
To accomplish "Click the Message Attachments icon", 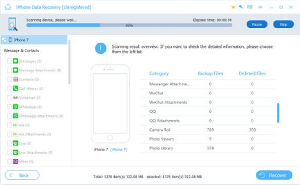I will point(16,70).
